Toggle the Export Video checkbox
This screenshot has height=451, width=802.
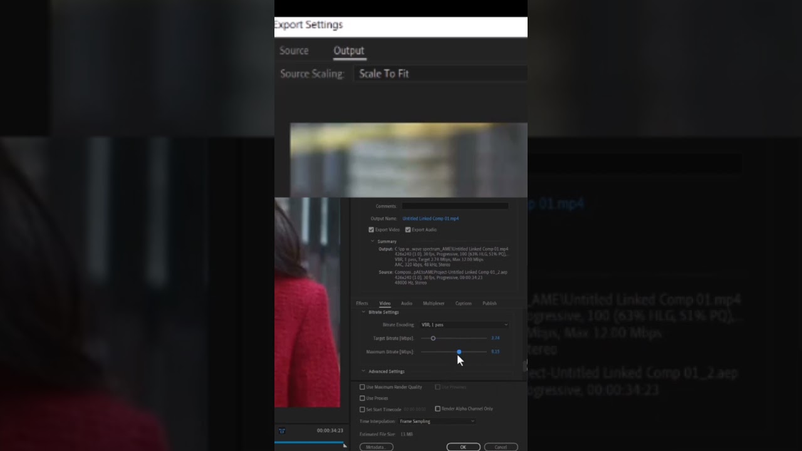click(x=371, y=230)
